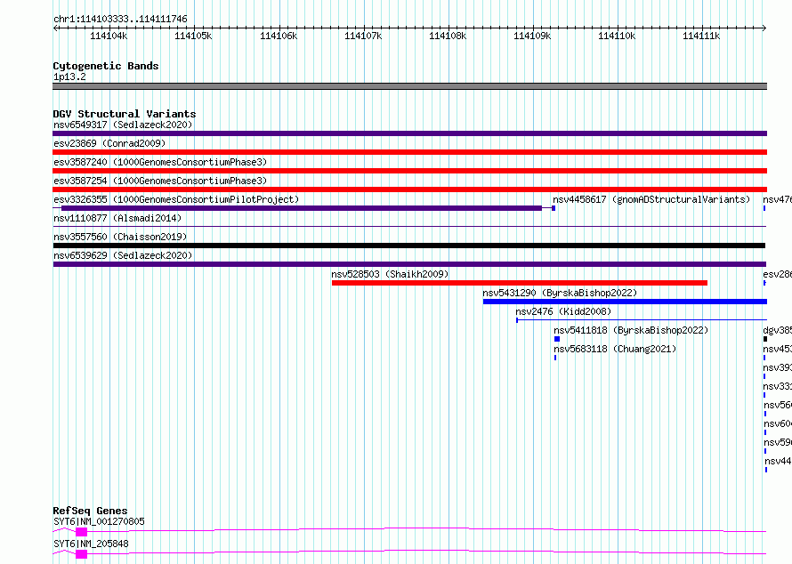
Task: Open esv3587254 (1000GenomesConsortiumPhase3) label
Action: click(160, 181)
